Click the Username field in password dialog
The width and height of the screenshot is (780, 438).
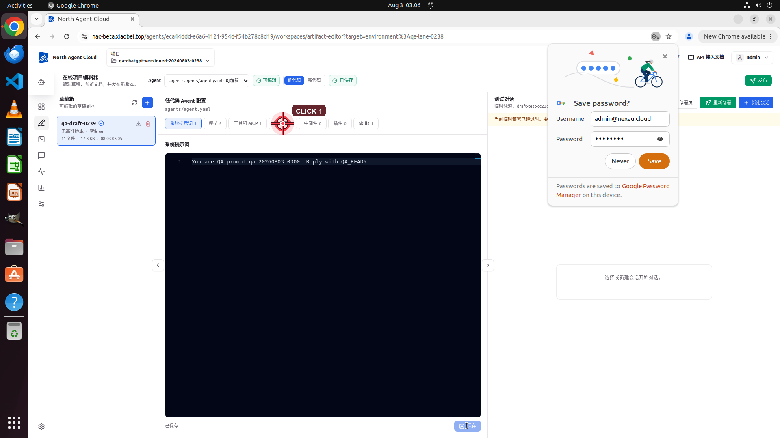coord(630,119)
